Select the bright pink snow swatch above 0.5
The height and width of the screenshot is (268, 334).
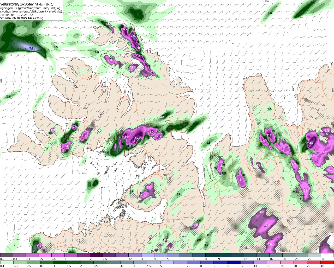pos(45,255)
